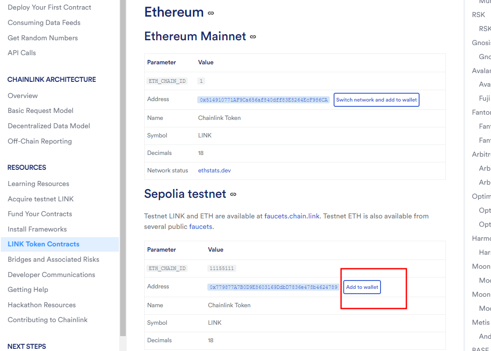Viewport: 491px width, 351px height.
Task: Open Acquire testnet LINK page
Action: 41,199
